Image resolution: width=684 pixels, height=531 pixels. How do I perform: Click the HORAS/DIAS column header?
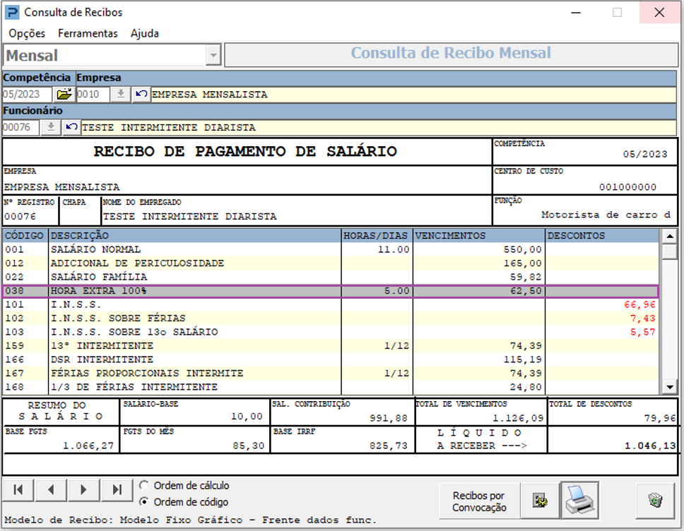click(377, 236)
